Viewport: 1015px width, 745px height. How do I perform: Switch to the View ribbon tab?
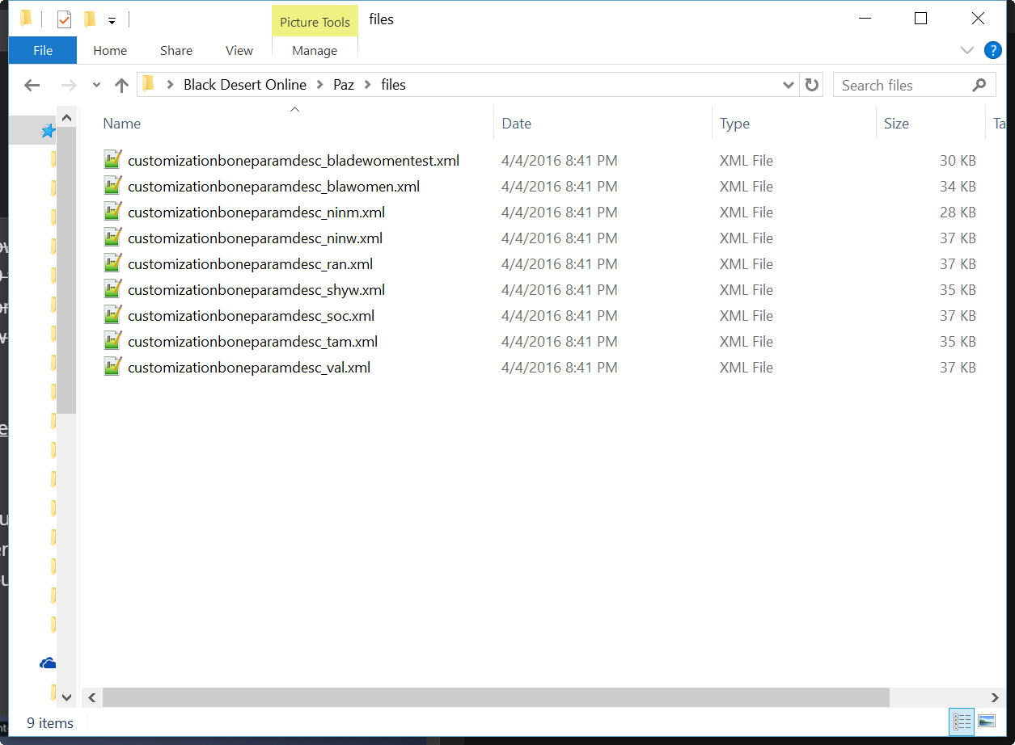click(x=239, y=50)
